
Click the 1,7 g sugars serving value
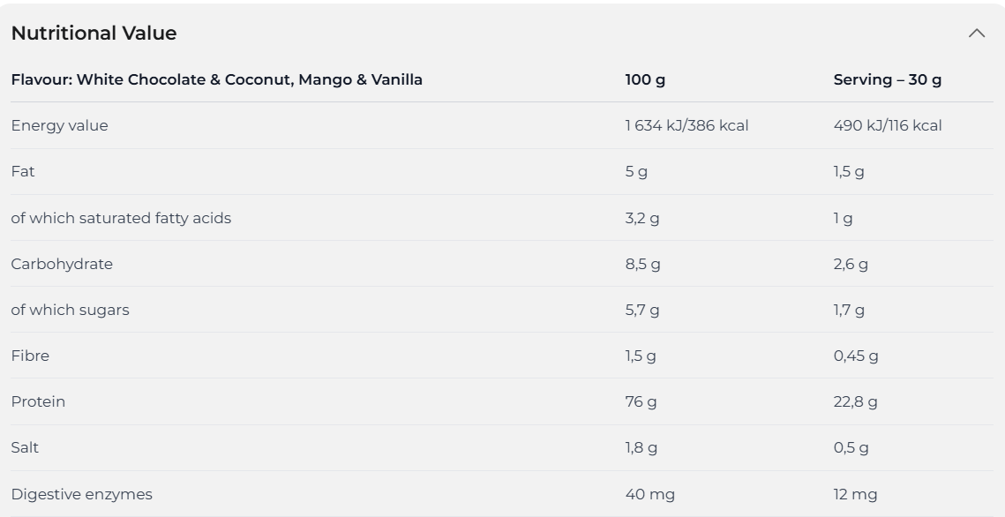(x=849, y=310)
